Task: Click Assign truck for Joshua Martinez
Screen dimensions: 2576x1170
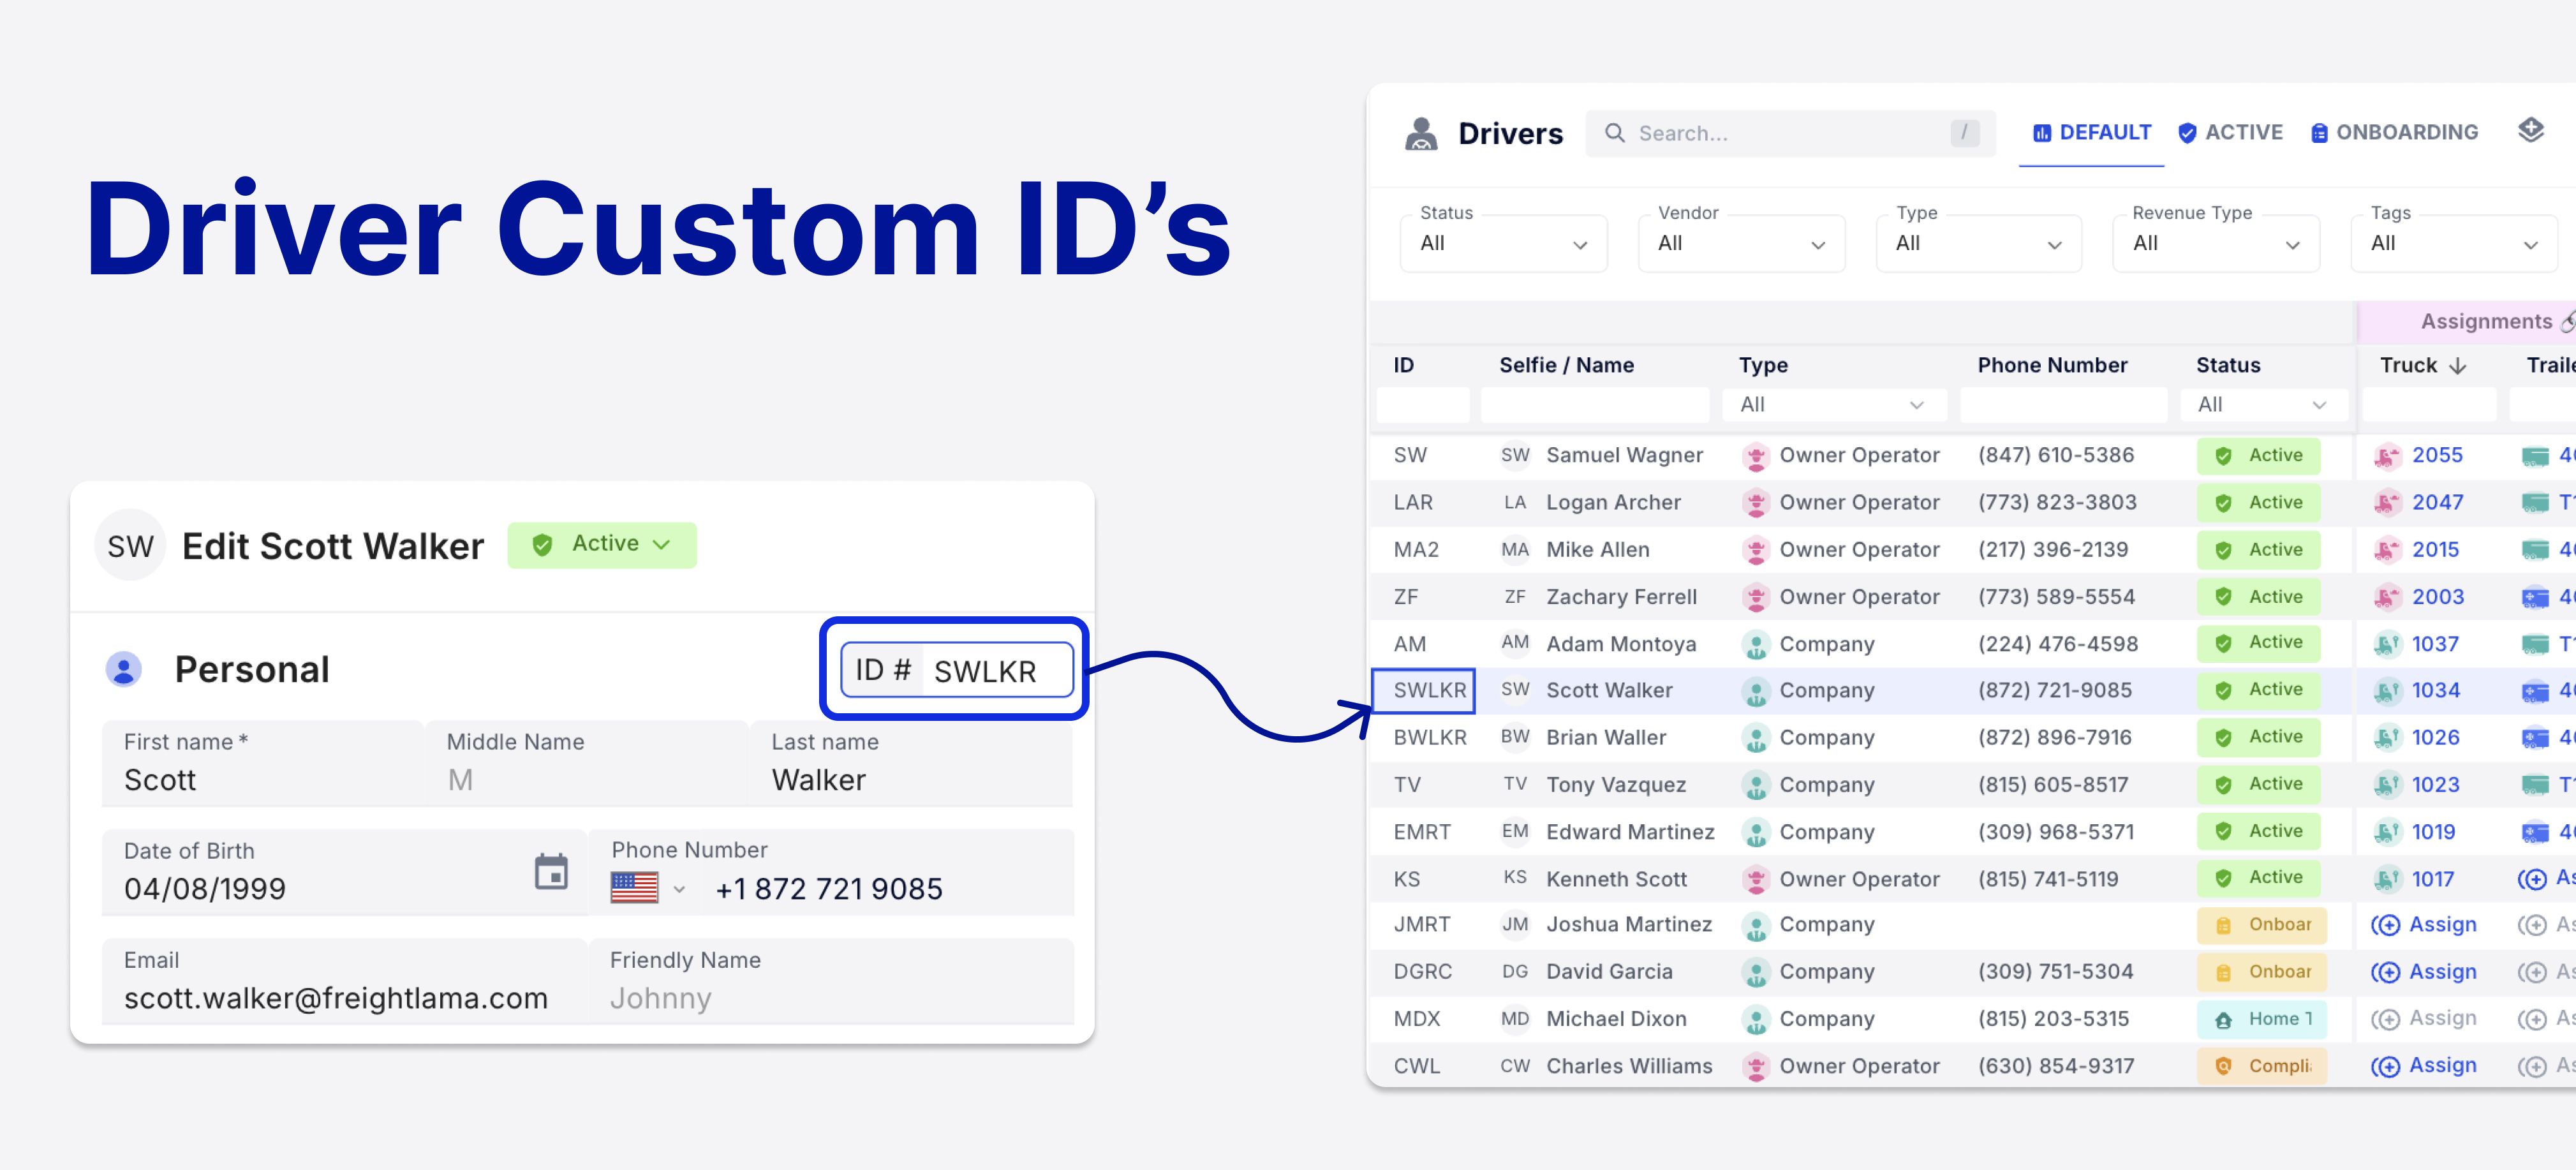Action: (x=2424, y=925)
